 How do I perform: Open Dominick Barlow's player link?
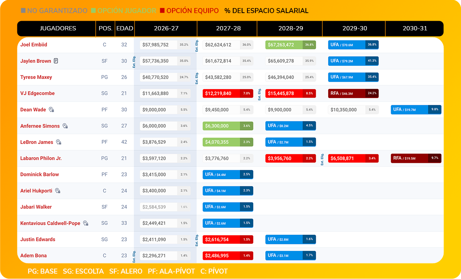click(x=40, y=174)
